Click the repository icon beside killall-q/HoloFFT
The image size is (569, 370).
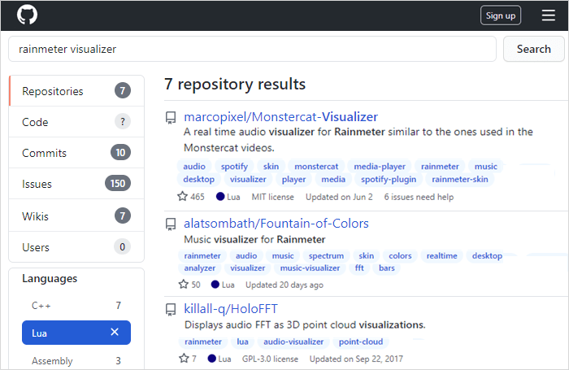click(x=171, y=310)
